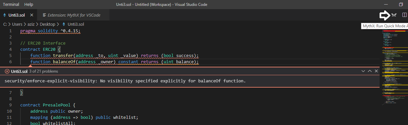The height and width of the screenshot is (125, 408).
Task: Go to previous problem arrow
Action: point(370,71)
